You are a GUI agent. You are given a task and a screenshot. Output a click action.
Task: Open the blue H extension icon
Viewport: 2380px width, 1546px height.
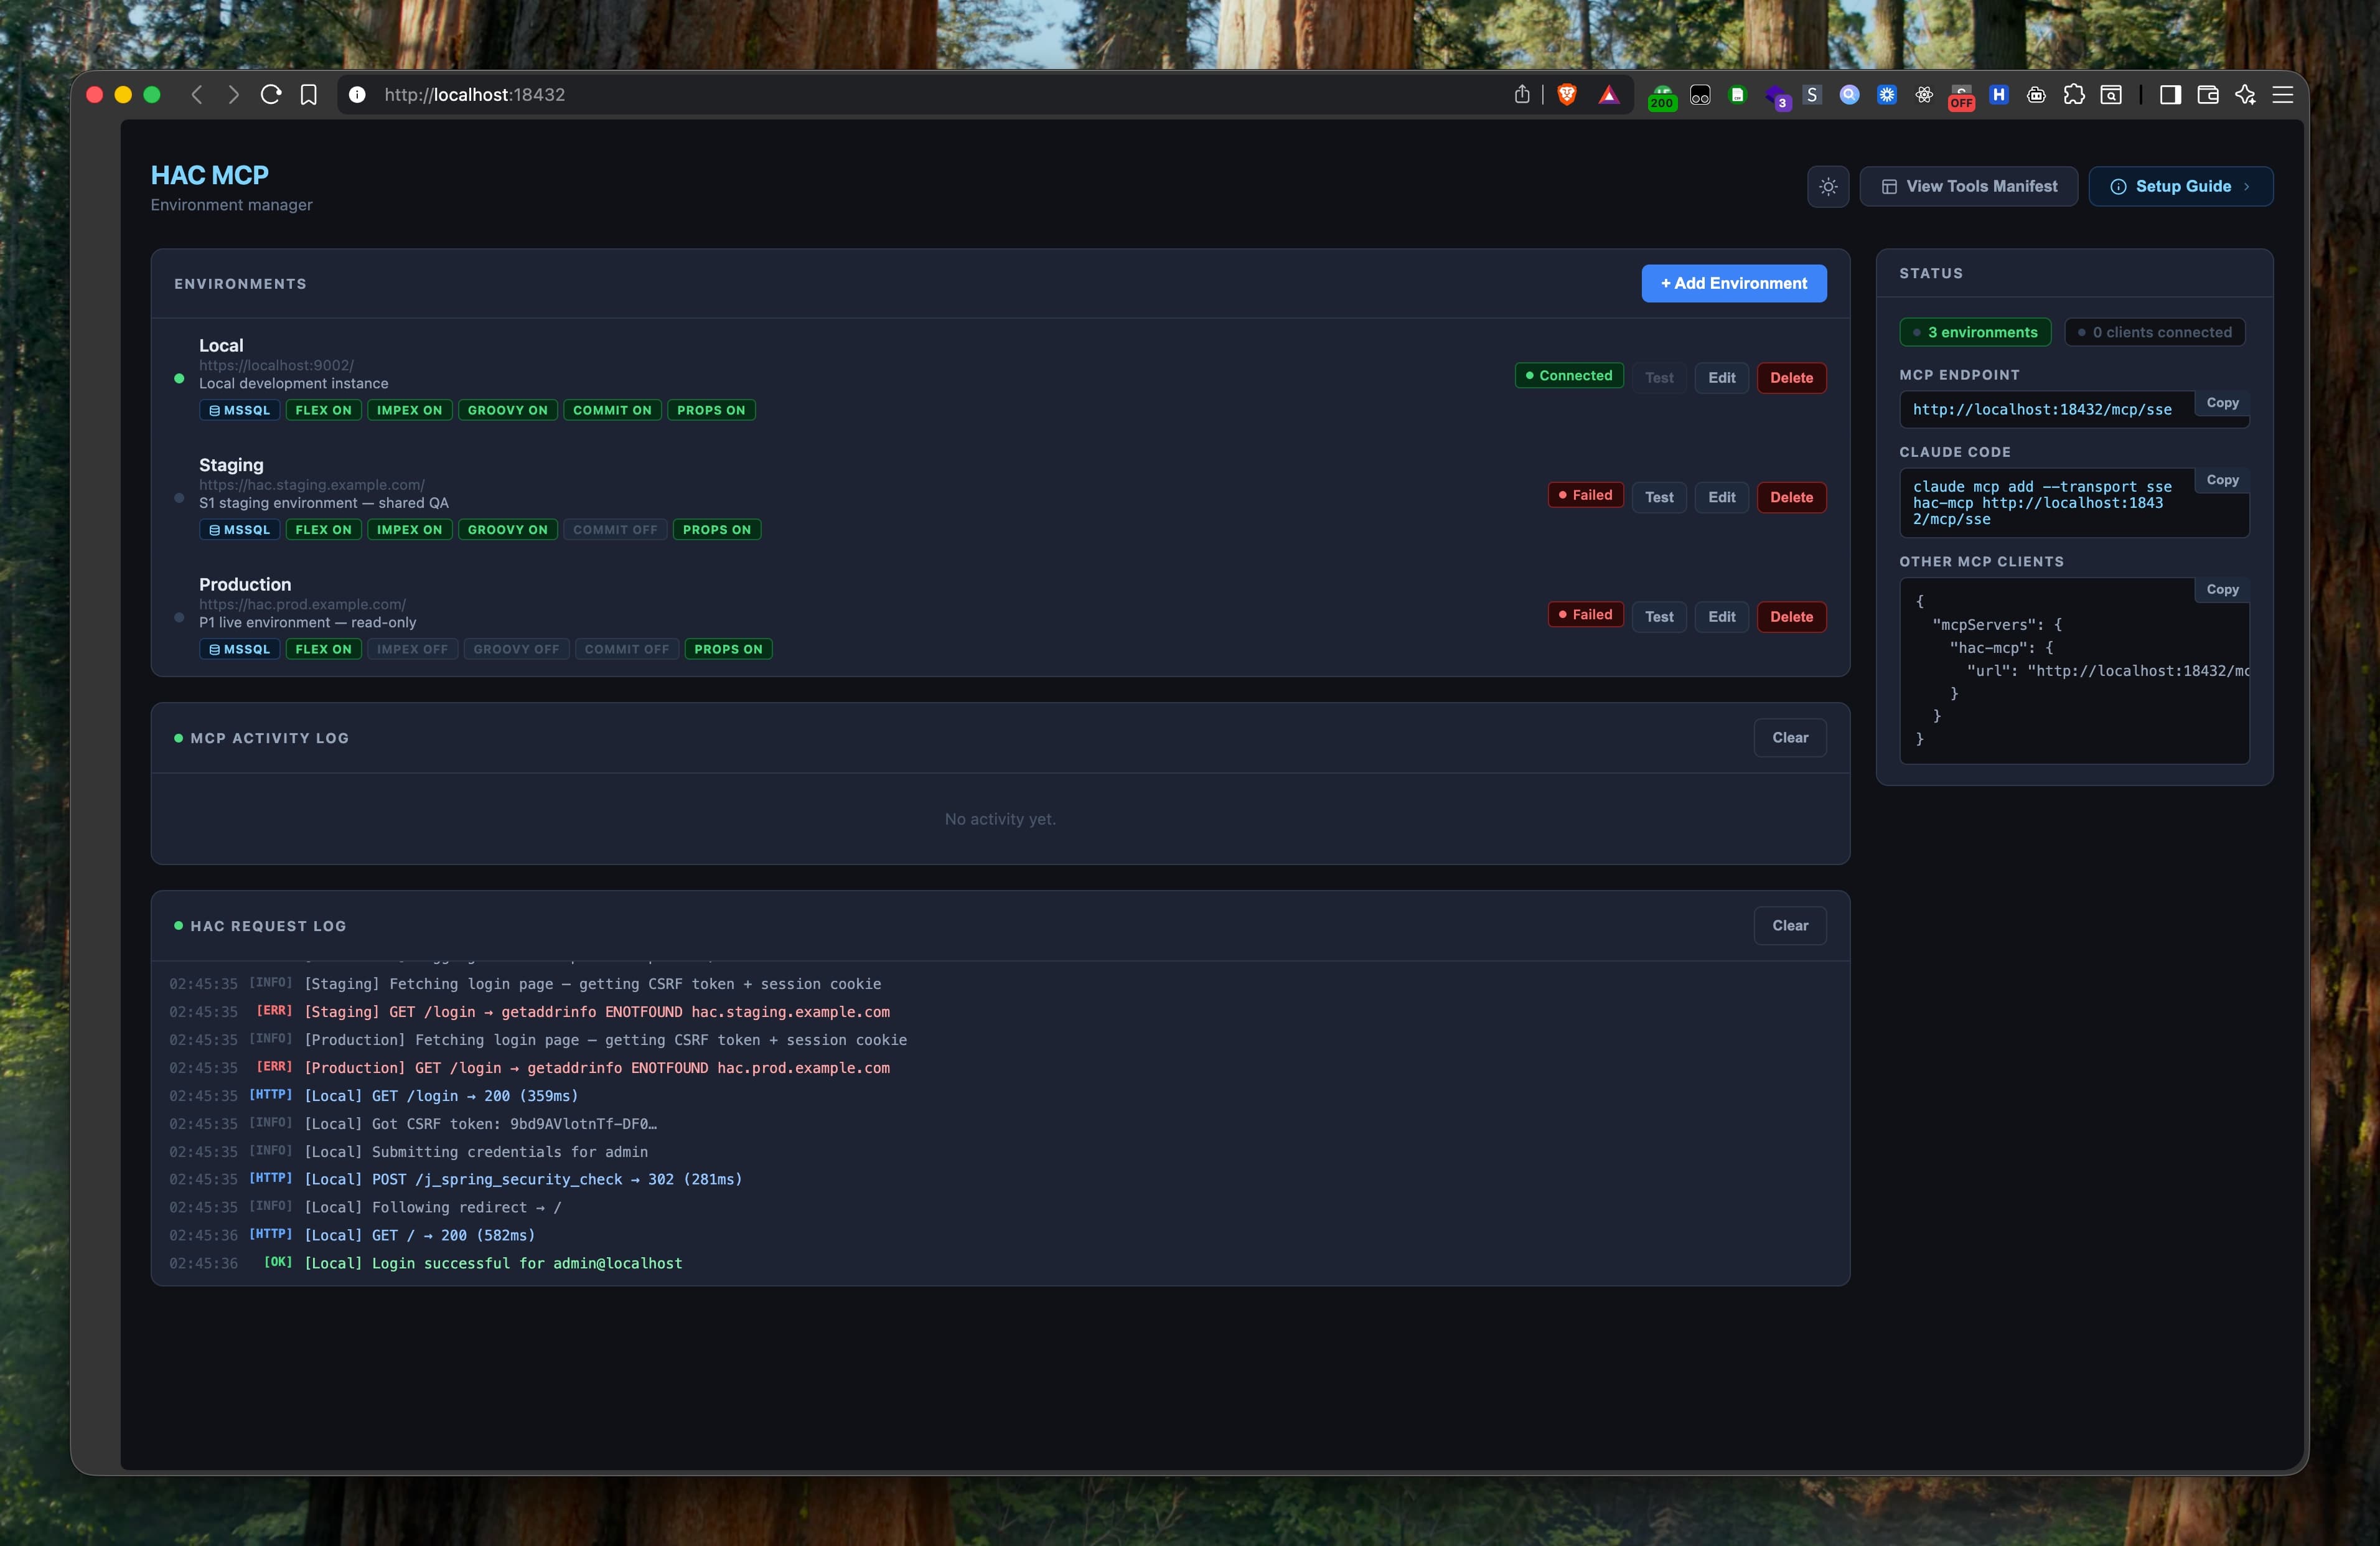coord(1999,95)
